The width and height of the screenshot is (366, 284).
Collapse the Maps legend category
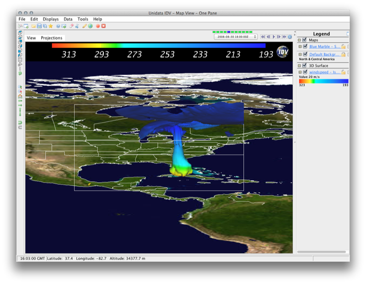(299, 40)
